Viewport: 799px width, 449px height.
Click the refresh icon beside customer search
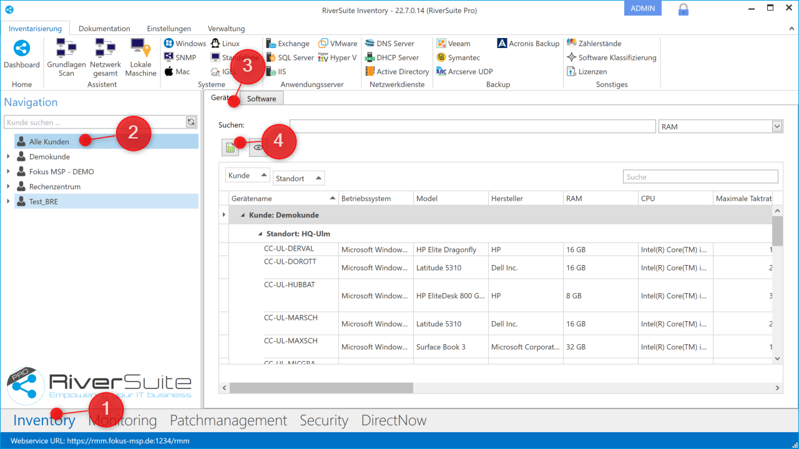click(191, 122)
